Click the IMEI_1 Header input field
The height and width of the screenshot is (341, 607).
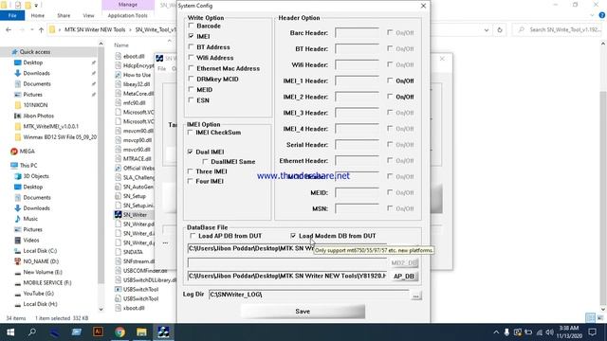(x=357, y=81)
